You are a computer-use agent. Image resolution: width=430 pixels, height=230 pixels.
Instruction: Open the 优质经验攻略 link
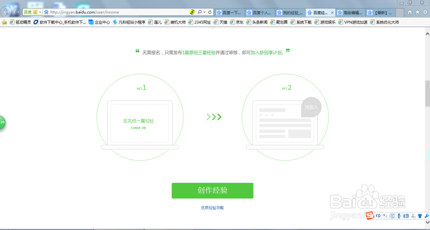click(x=212, y=208)
